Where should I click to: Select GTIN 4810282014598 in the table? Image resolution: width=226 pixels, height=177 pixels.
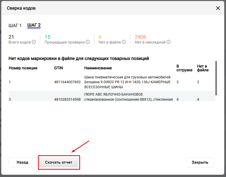pyautogui.click(x=67, y=100)
